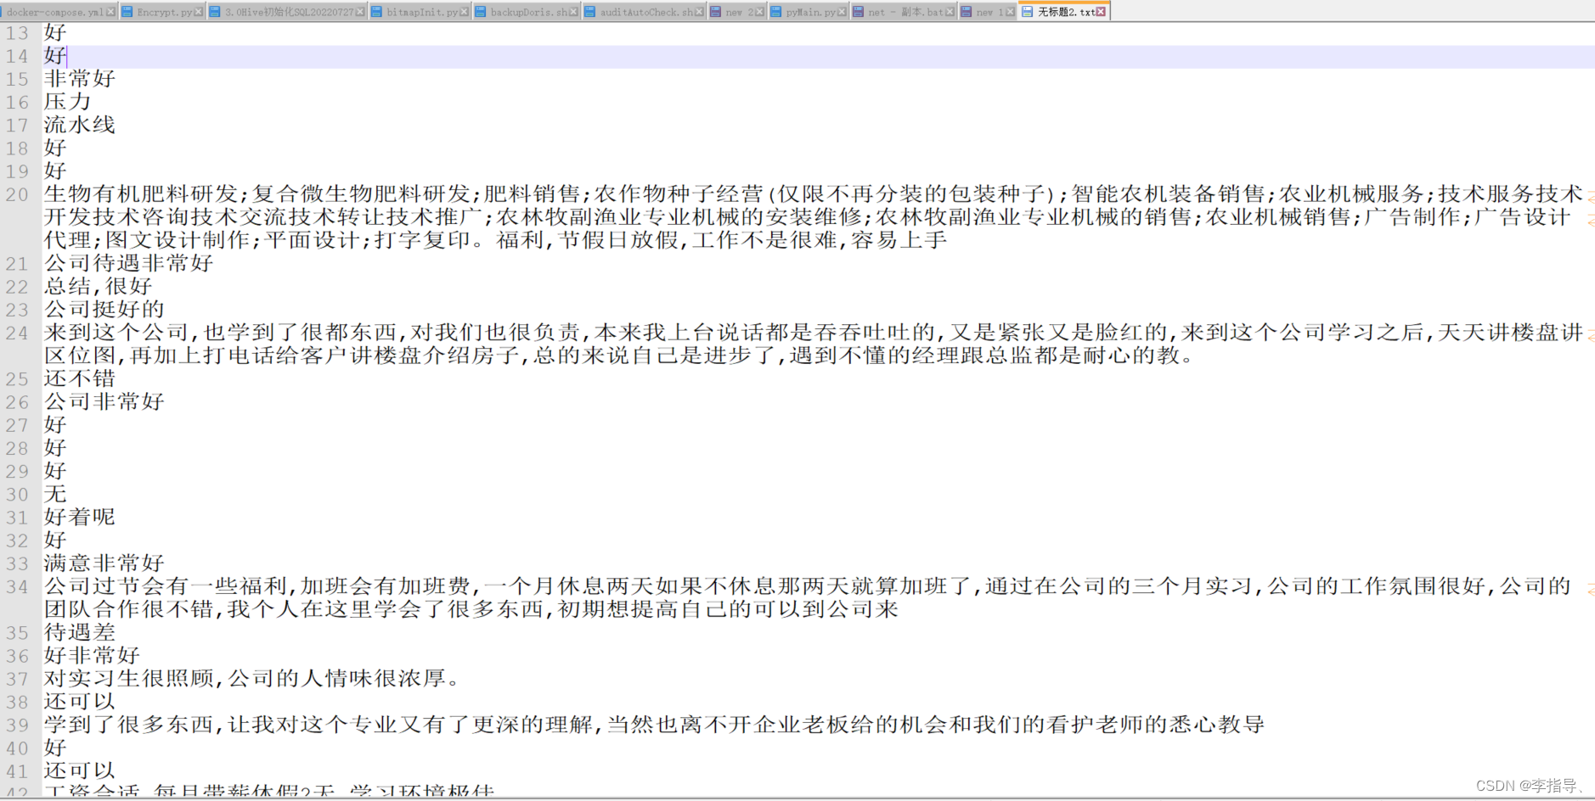Click the text 公司挺好的 on line 23
Screen dimensions: 1595x801
(x=104, y=309)
